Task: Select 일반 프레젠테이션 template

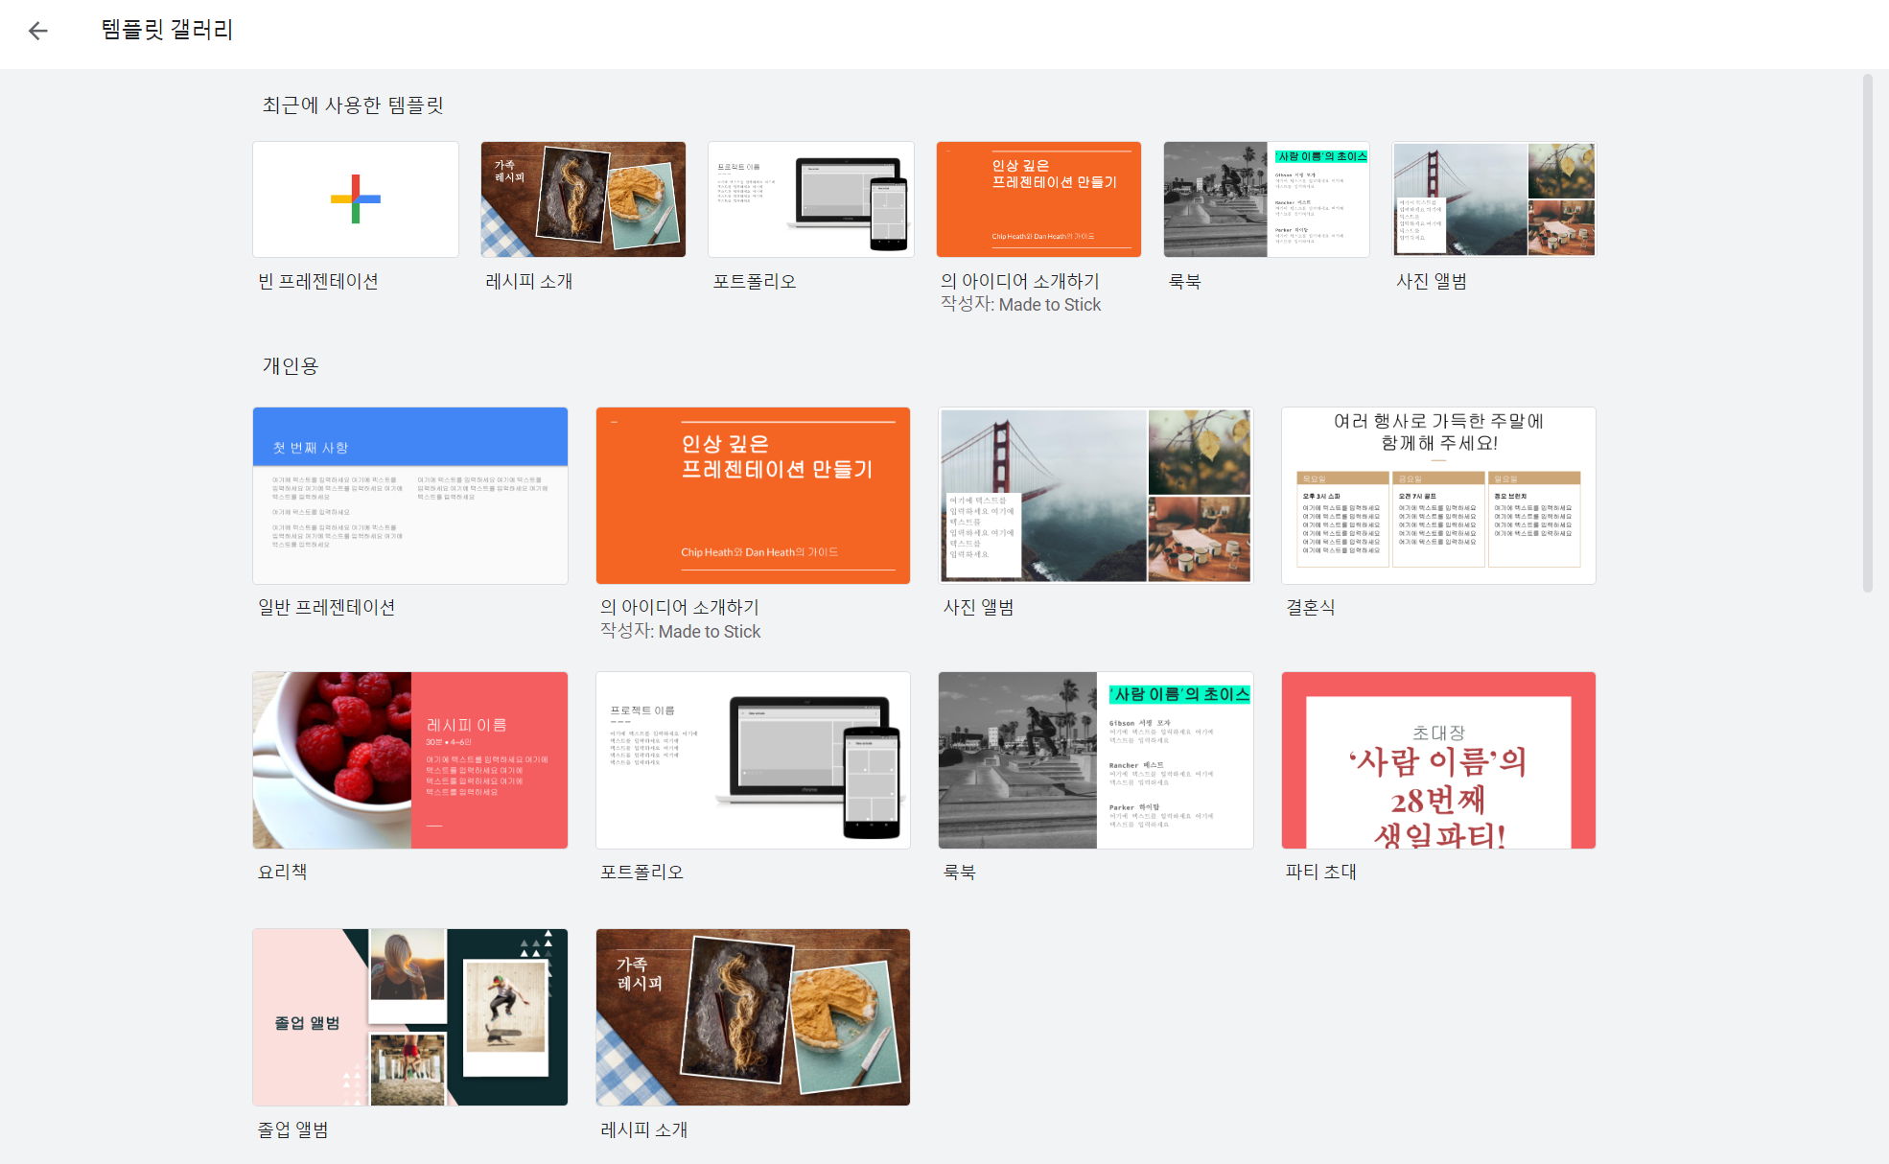Action: tap(410, 496)
